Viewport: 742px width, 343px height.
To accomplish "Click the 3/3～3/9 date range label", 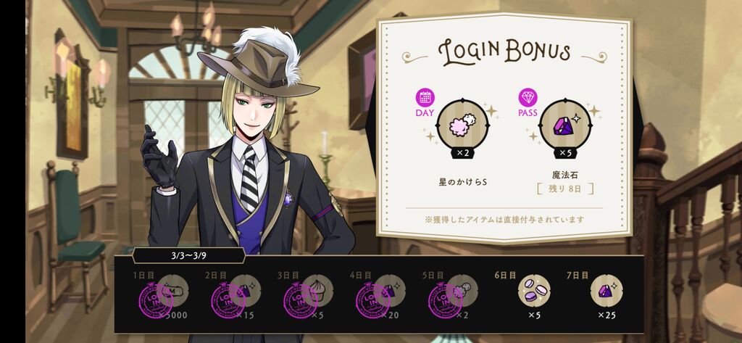I will pos(188,256).
